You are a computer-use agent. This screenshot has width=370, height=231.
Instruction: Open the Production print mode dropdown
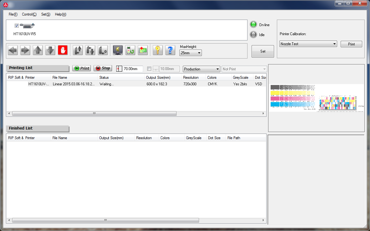[x=202, y=69]
